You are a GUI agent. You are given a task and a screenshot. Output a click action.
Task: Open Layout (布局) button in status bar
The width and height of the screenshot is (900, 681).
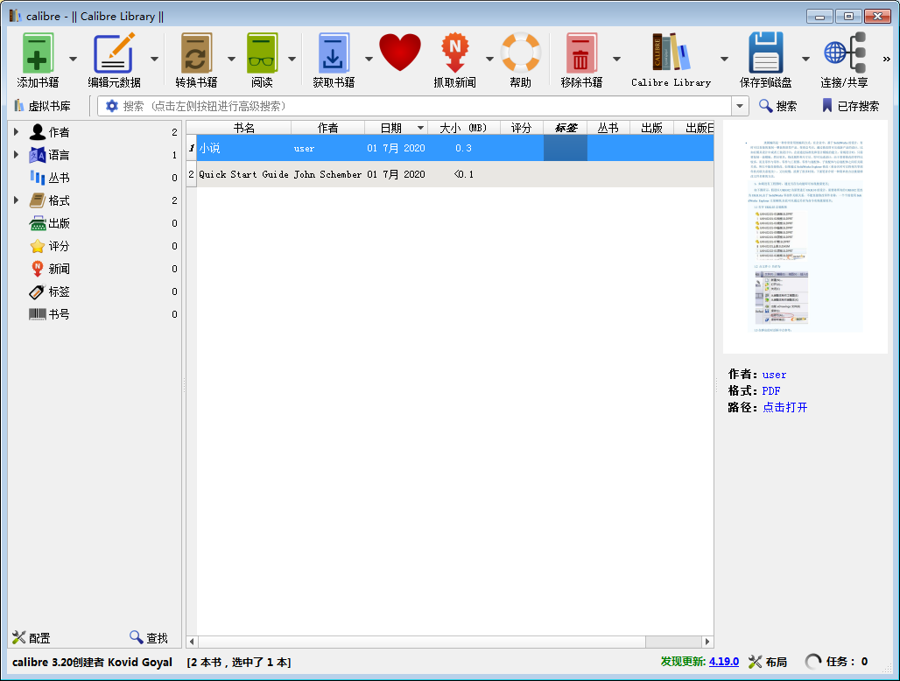(x=768, y=662)
